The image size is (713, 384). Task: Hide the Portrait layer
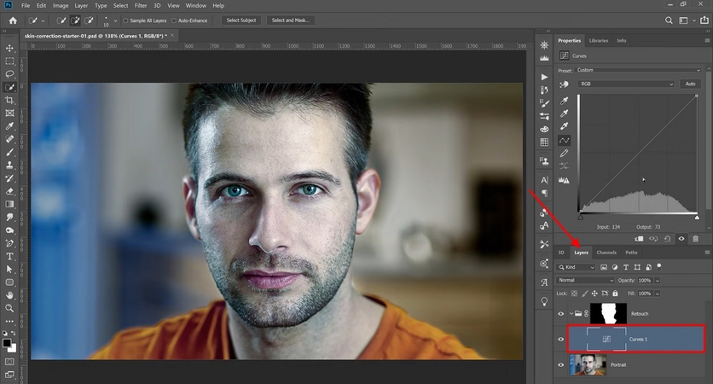click(561, 364)
